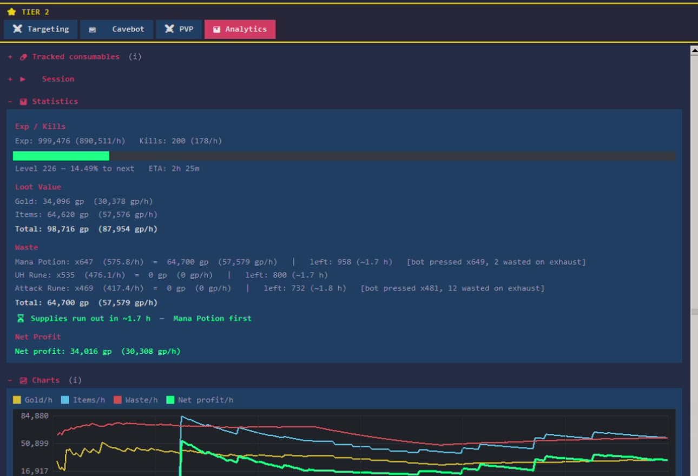698x476 pixels.
Task: Click the Mana Potion: x647 waste line
Action: (x=300, y=262)
